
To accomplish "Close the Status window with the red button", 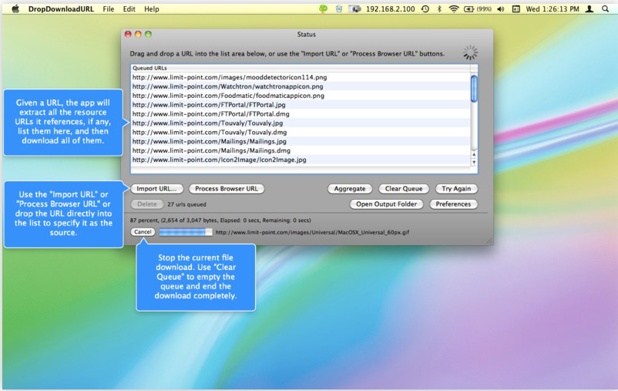I will 128,35.
